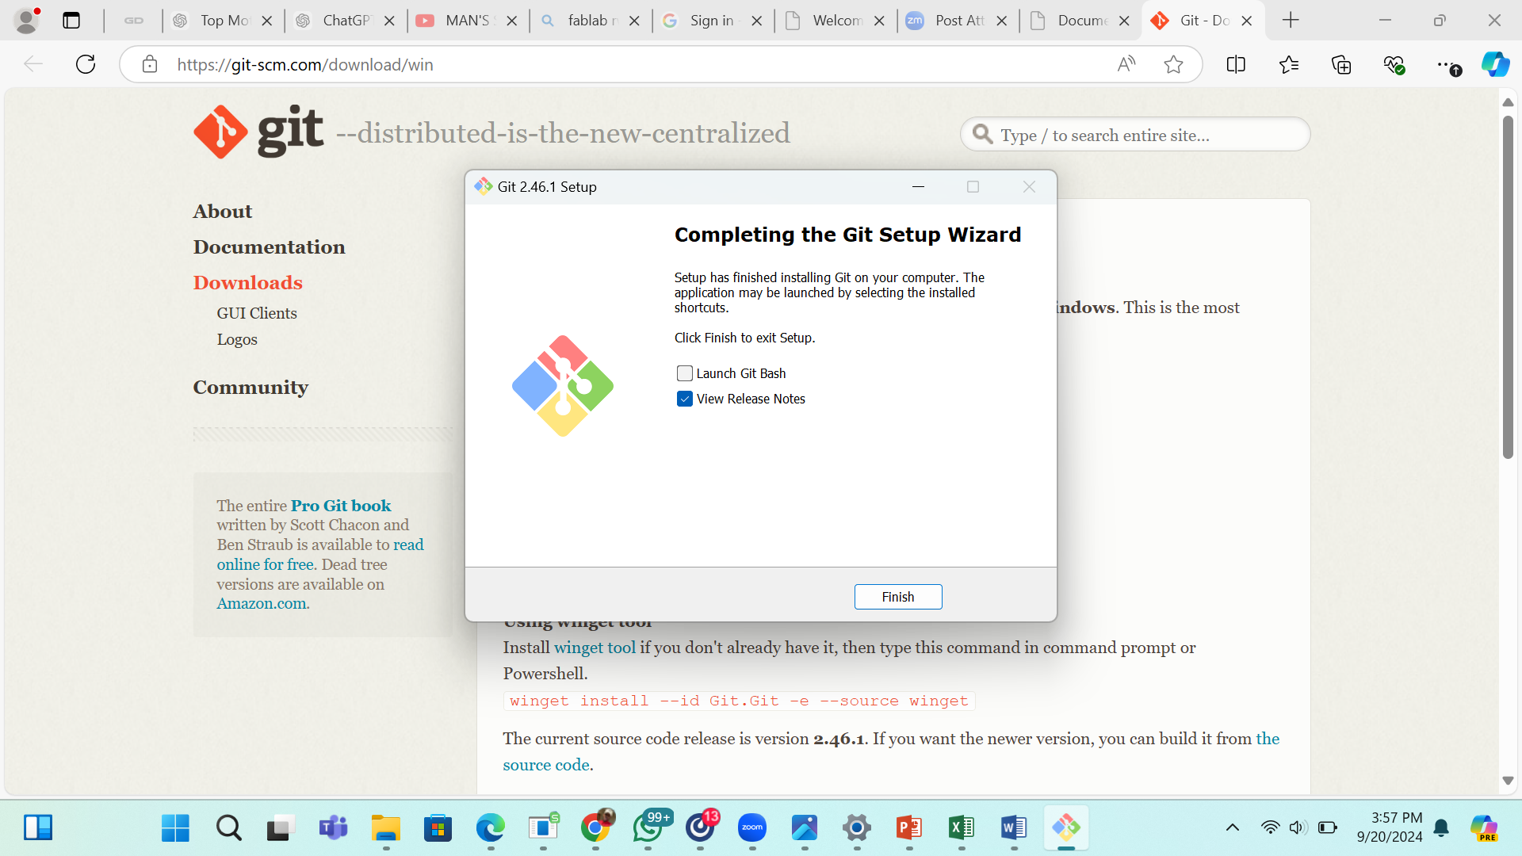Open the Photos app taskbar icon

click(805, 828)
